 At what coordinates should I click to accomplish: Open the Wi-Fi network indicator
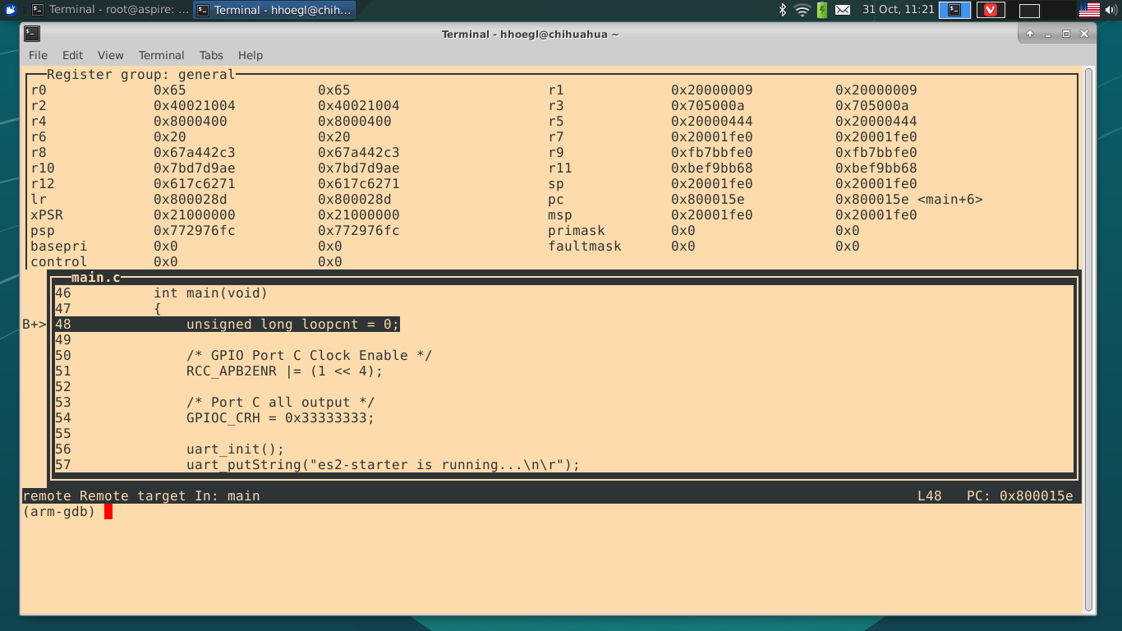802,10
